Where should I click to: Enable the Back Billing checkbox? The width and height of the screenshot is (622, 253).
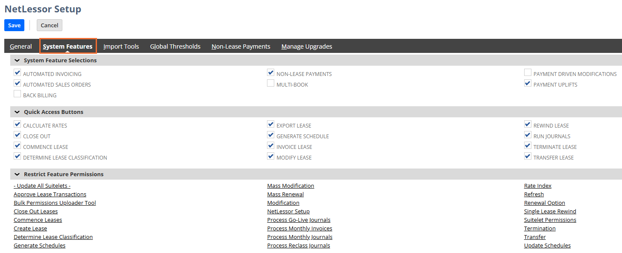(18, 94)
